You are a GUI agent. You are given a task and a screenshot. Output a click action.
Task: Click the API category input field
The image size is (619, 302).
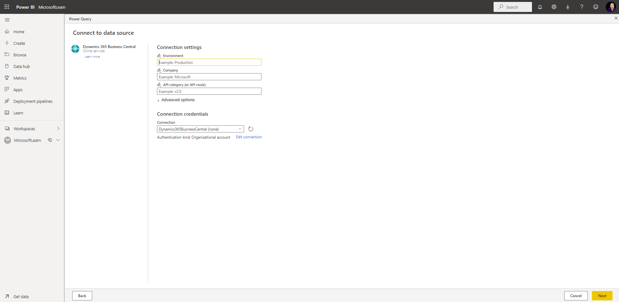coord(209,91)
